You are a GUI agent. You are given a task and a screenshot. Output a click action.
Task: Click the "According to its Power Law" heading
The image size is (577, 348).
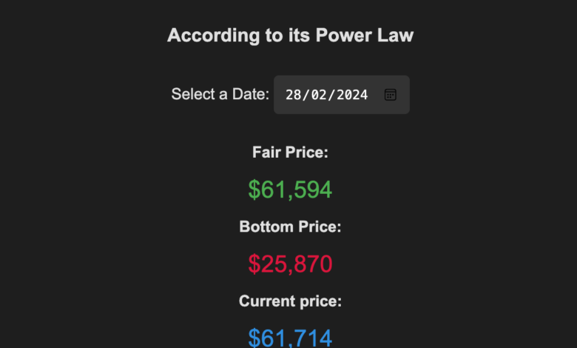(290, 35)
